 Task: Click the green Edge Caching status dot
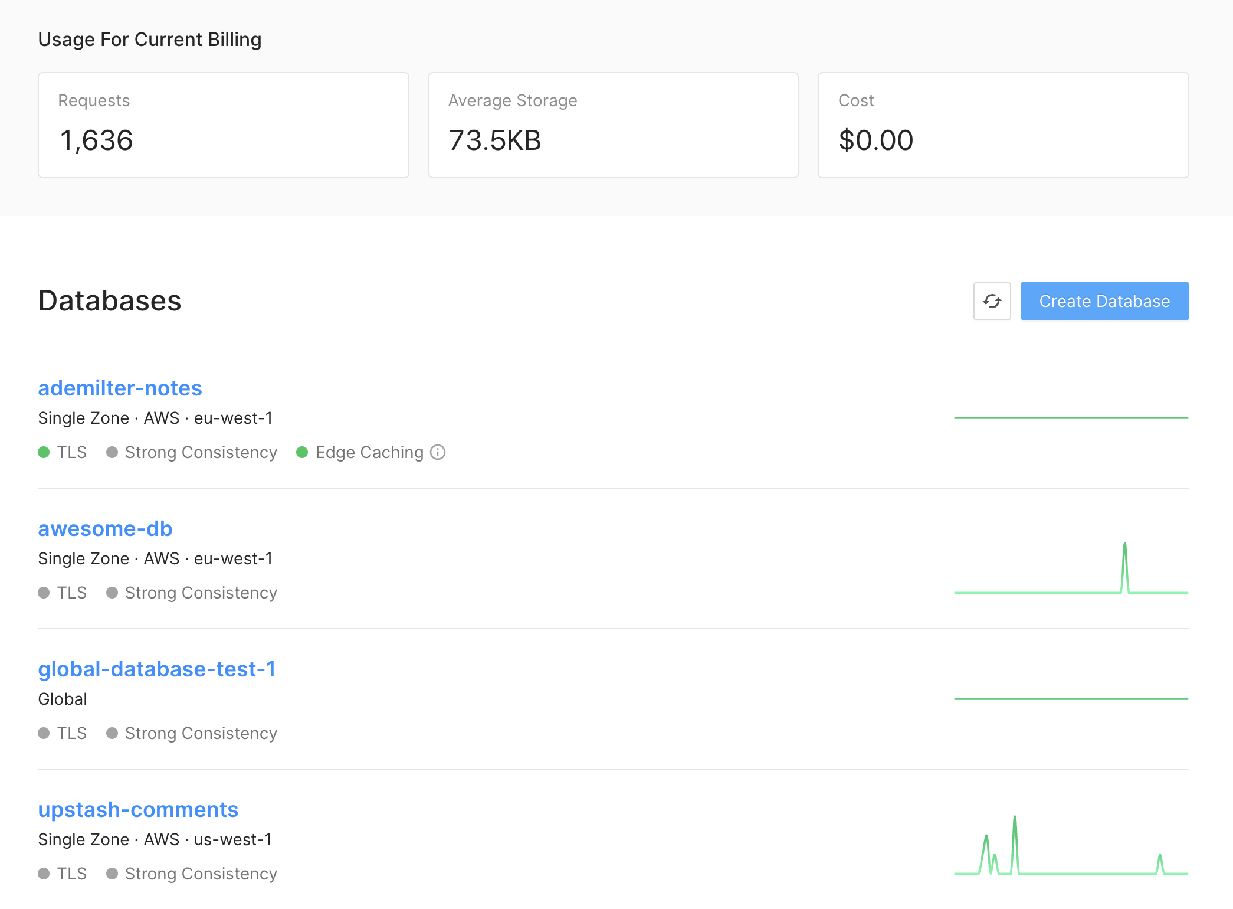[x=302, y=452]
